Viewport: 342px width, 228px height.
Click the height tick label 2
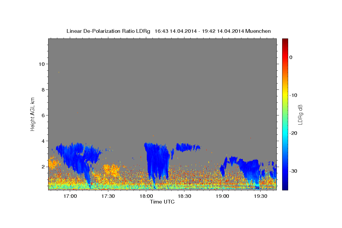tap(43, 166)
